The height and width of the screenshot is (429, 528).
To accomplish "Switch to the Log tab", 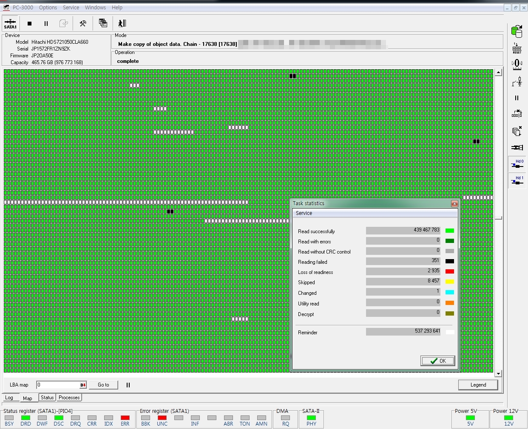I will (9, 398).
